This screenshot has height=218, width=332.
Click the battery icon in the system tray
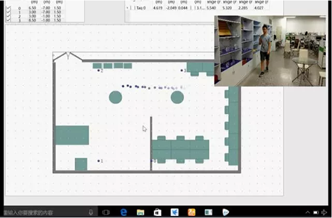click(316, 213)
